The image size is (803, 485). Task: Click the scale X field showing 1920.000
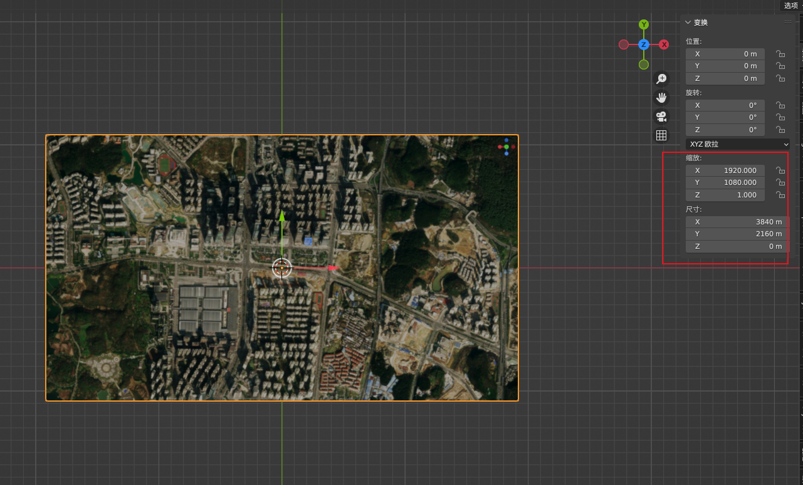[725, 170]
